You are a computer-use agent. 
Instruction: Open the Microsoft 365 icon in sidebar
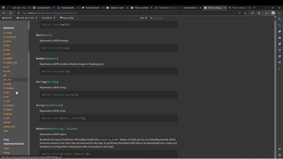(x=279, y=50)
